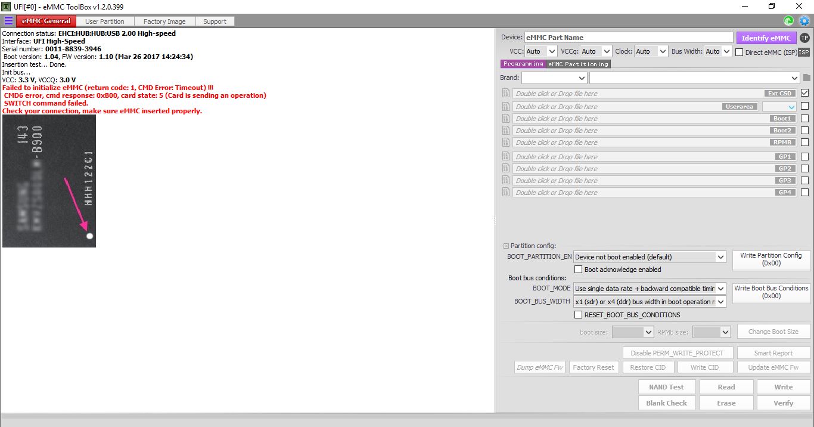The image size is (814, 427).
Task: Click Write Partition Config button
Action: pyautogui.click(x=771, y=259)
